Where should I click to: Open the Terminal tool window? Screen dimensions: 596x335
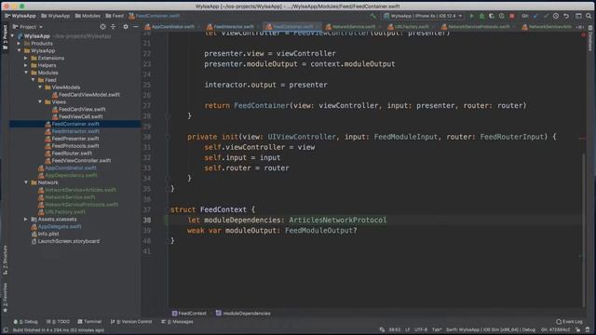point(89,322)
